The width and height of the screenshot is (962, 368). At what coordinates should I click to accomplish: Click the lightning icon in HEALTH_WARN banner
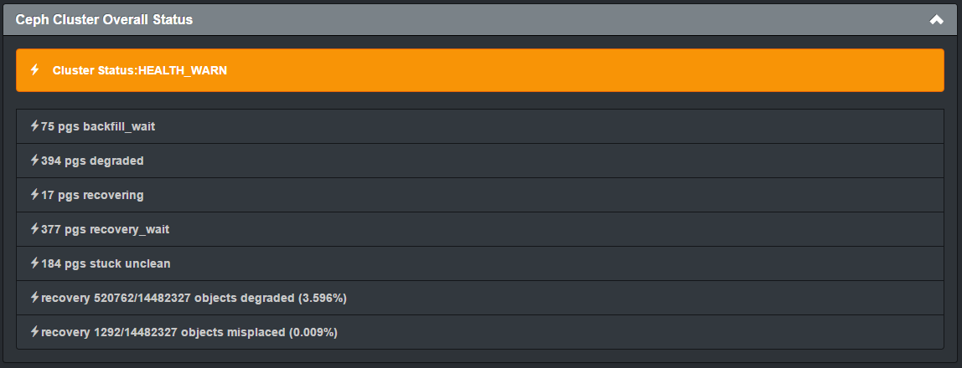click(x=35, y=69)
